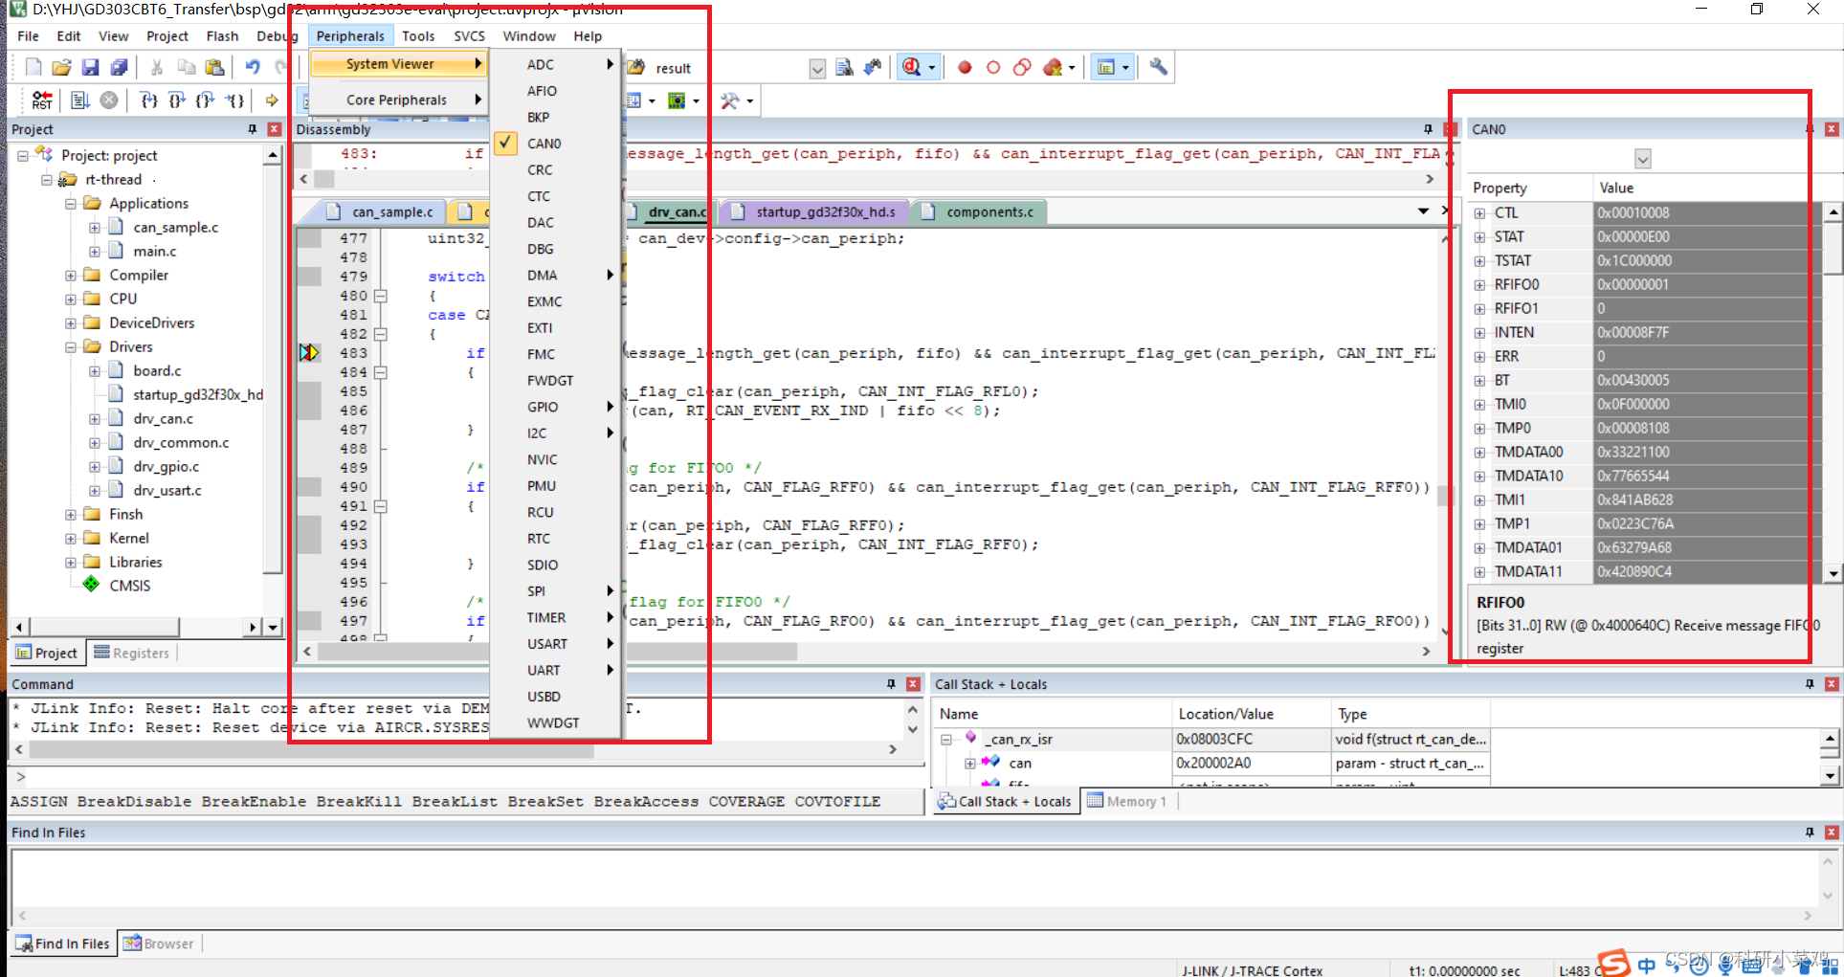Screen dimensions: 1844x977
Task: Undo the last edit
Action: [253, 67]
